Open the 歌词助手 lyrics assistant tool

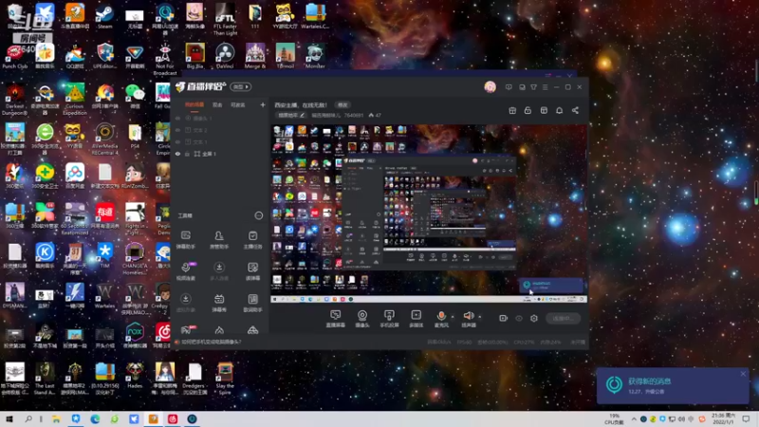(x=252, y=303)
